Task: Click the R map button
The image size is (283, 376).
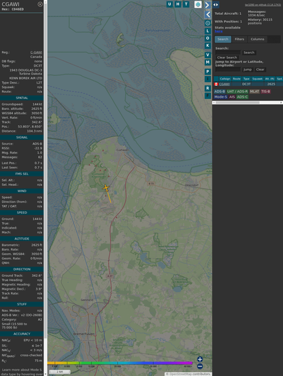Action: coord(207,88)
